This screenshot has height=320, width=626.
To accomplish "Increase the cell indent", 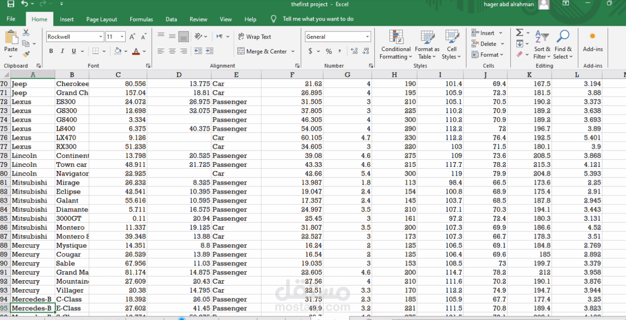I will [210, 51].
